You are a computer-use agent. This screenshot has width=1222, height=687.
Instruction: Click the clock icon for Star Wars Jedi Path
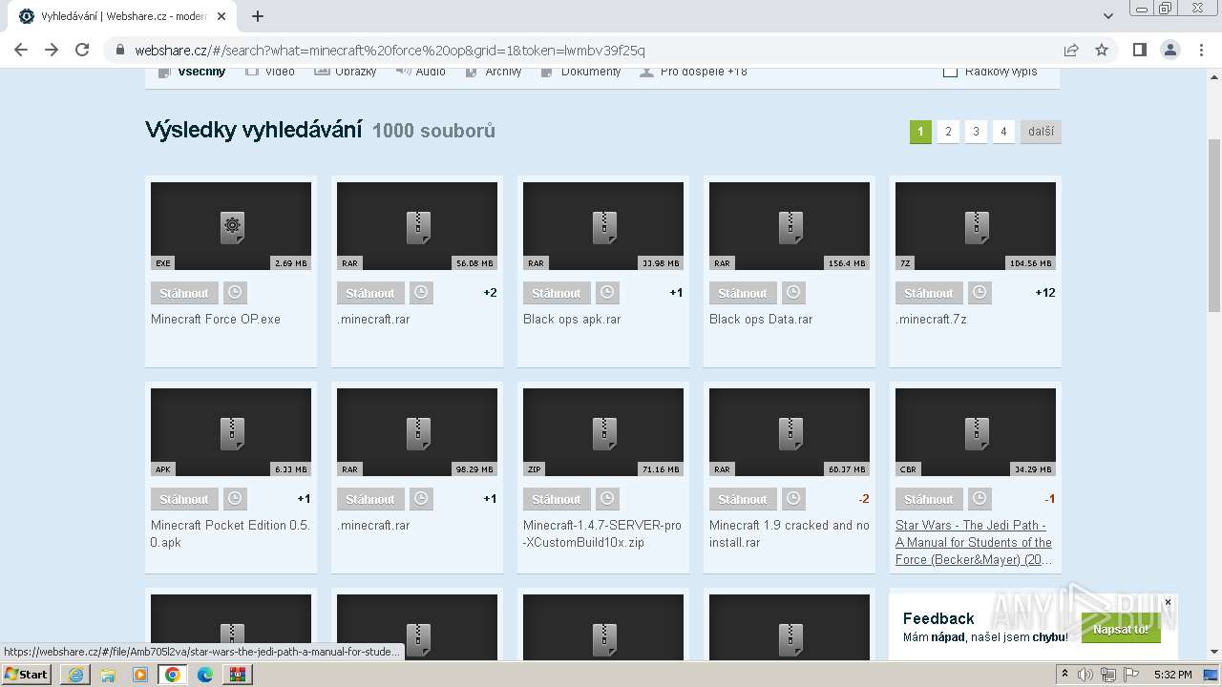tap(980, 499)
